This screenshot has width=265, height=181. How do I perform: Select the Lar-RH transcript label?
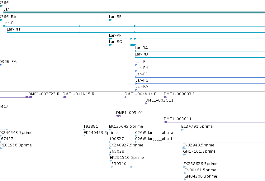13,29
